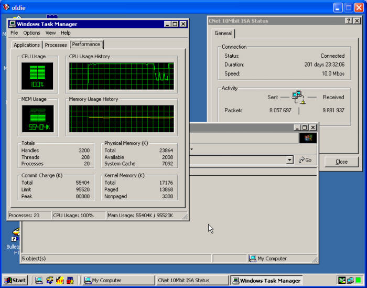
Task: Click the oldie window title icon
Action: (x=6, y=7)
